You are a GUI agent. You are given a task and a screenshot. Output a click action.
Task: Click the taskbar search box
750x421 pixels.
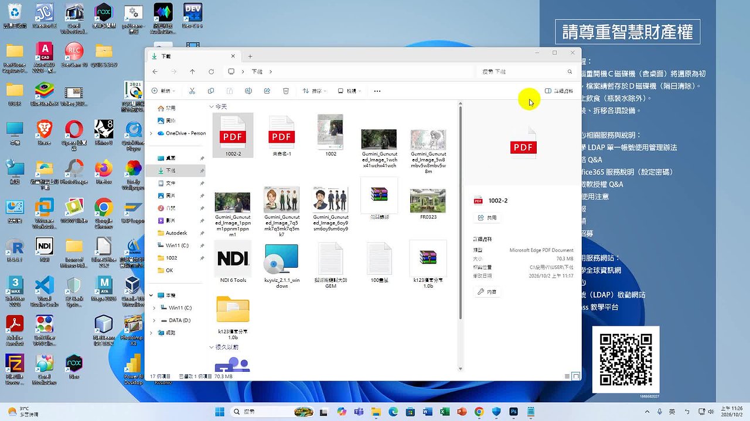click(272, 412)
